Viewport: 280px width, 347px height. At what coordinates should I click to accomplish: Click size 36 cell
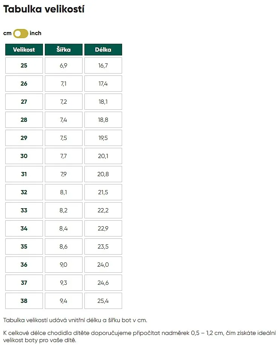24,265
